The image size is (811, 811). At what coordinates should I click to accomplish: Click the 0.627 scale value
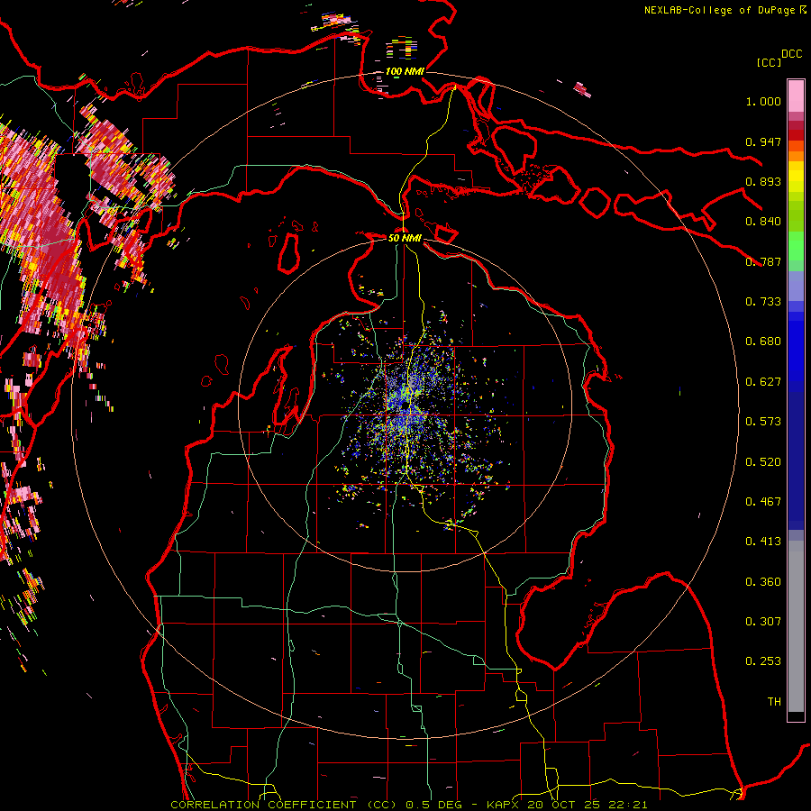(763, 382)
